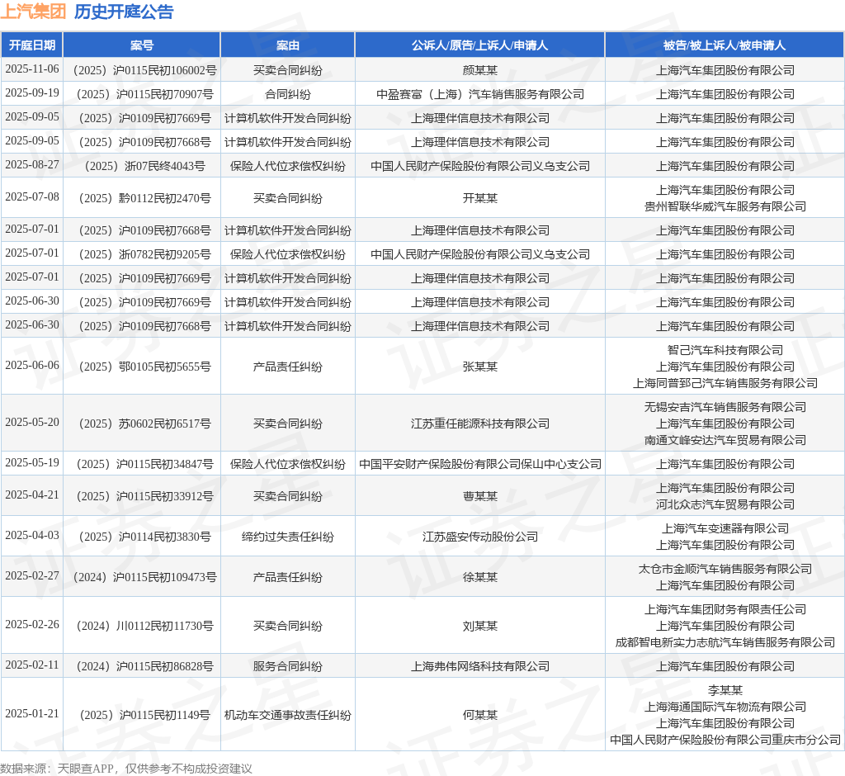The width and height of the screenshot is (845, 776).
Task: Select the date 2025-05-19
Action: tap(32, 462)
